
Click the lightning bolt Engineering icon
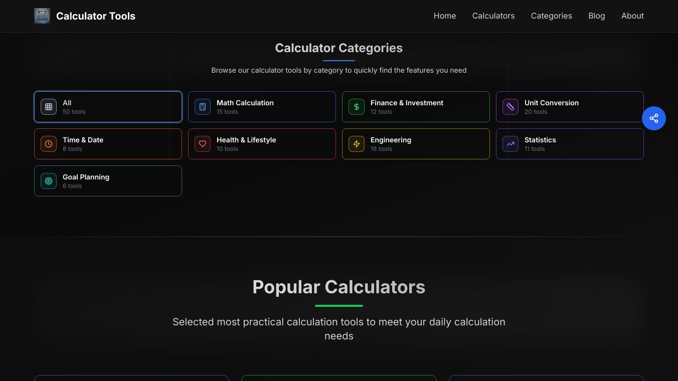(x=357, y=144)
